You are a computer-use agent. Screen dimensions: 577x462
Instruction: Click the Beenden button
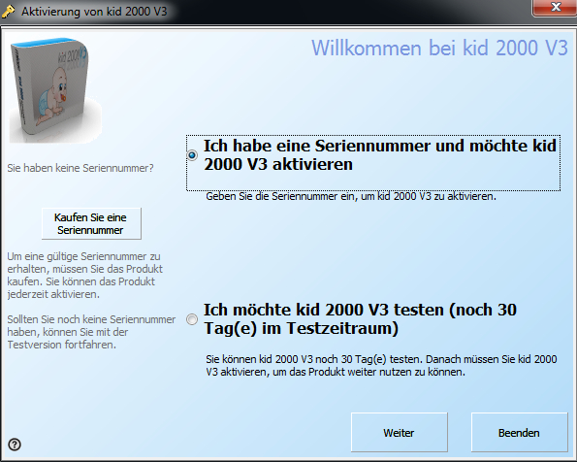[519, 432]
